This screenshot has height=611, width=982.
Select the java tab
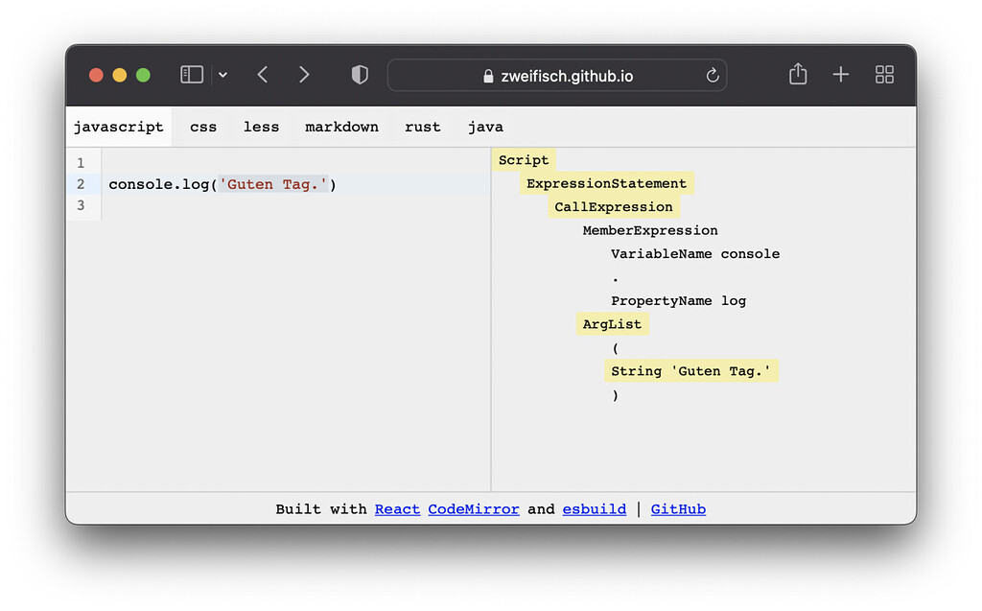tap(485, 127)
